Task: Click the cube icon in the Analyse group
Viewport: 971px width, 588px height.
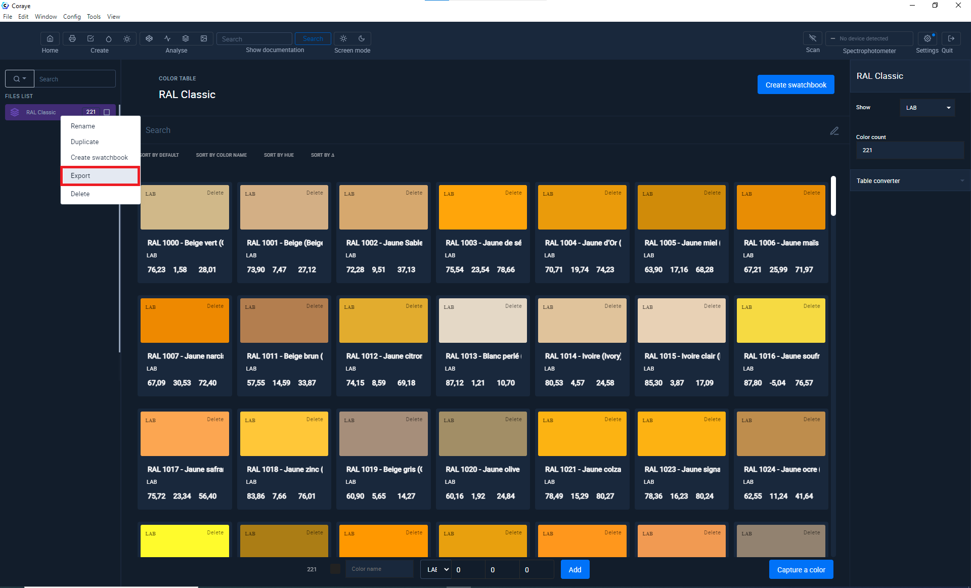Action: (x=149, y=38)
